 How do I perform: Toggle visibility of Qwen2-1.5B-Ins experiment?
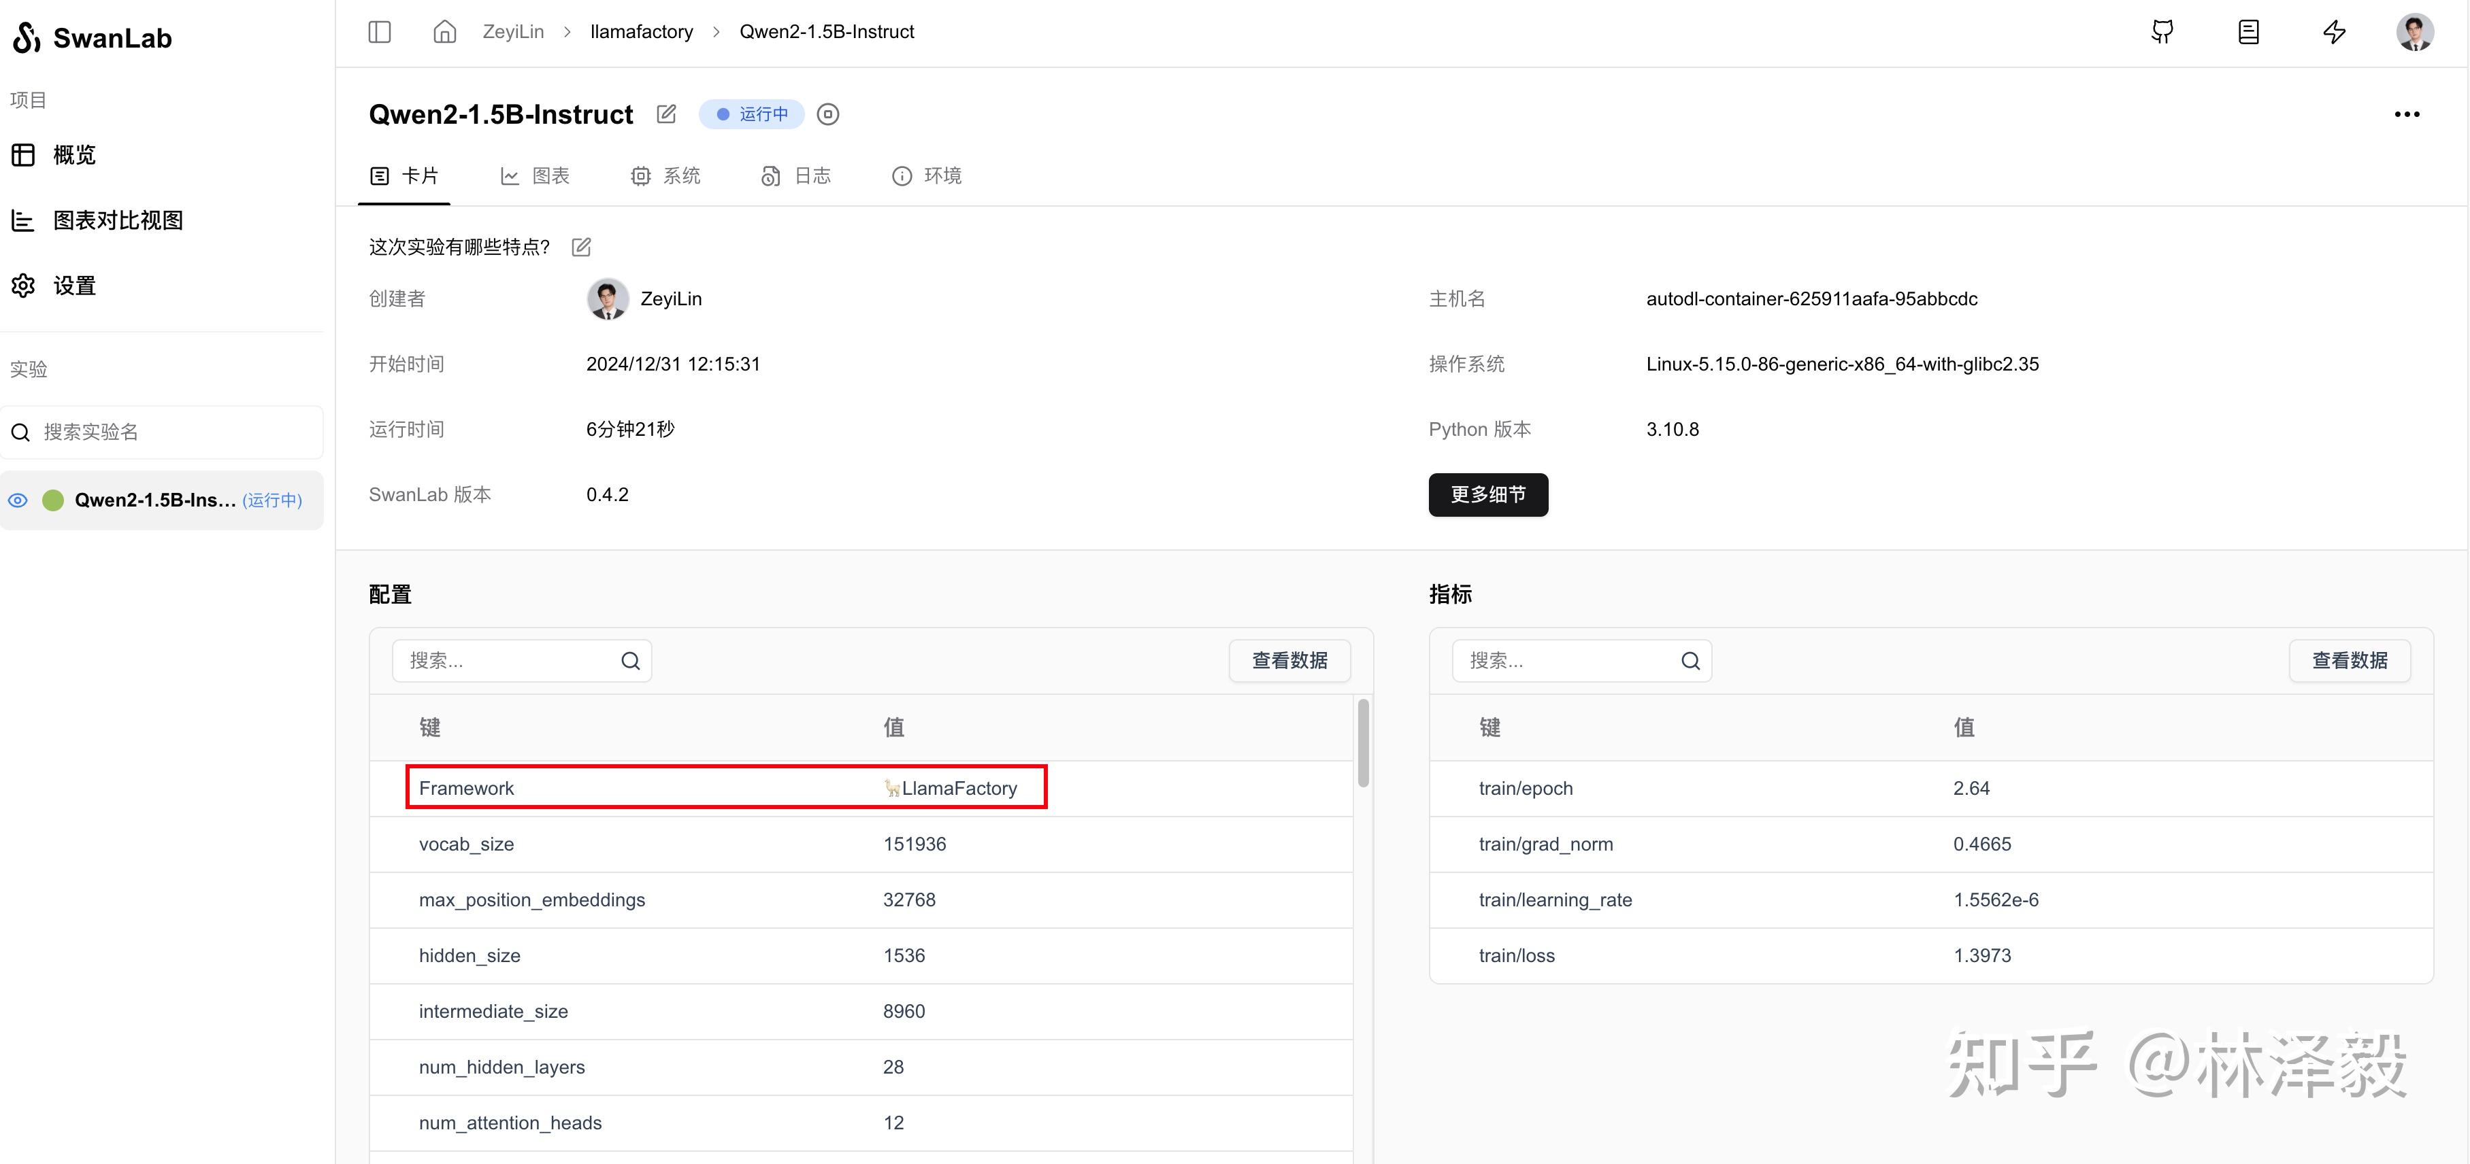pos(18,500)
